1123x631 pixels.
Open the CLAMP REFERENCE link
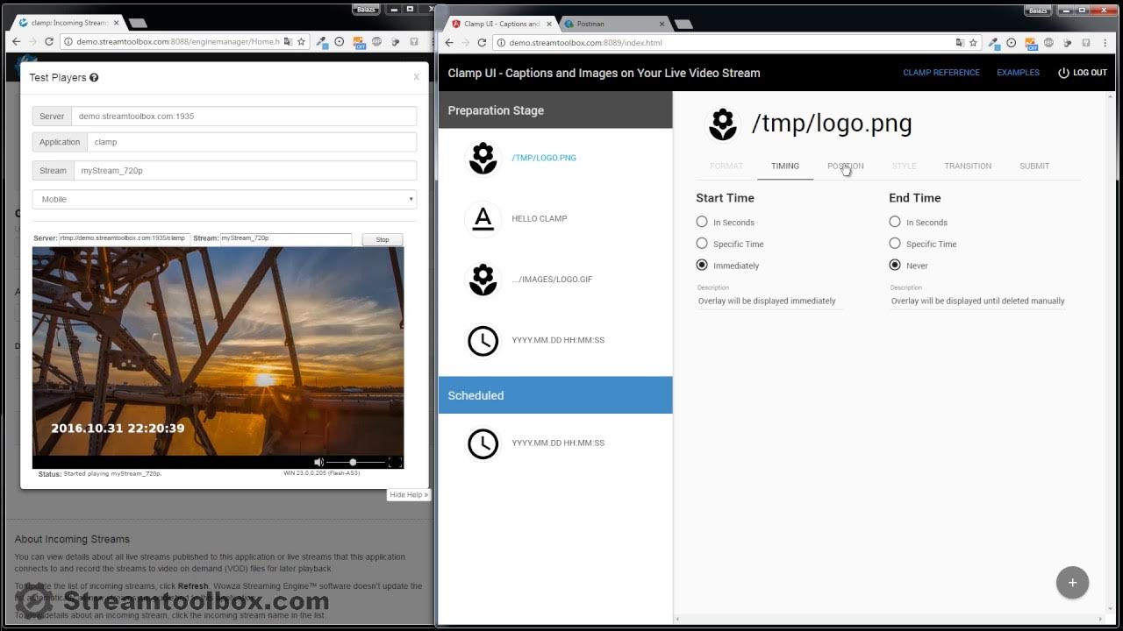(941, 73)
